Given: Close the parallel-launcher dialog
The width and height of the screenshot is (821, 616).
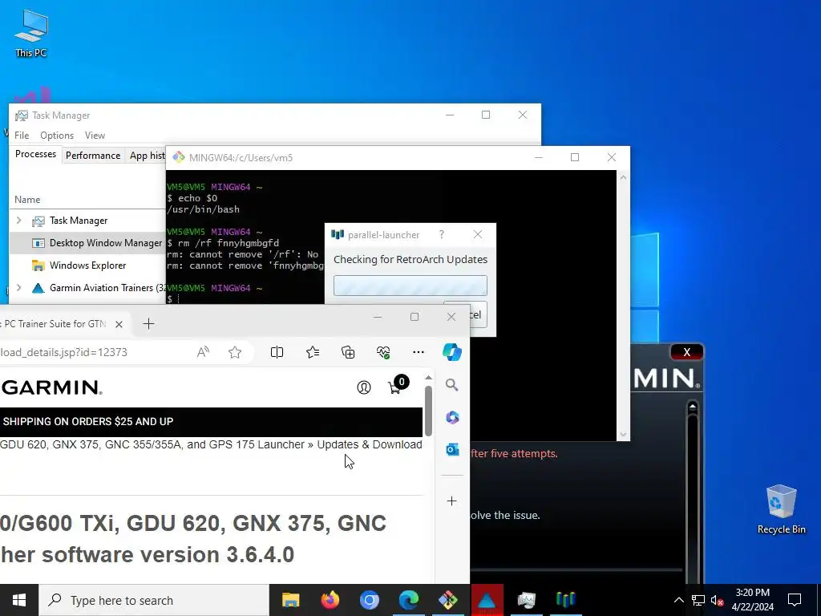Looking at the screenshot, I should coord(478,235).
